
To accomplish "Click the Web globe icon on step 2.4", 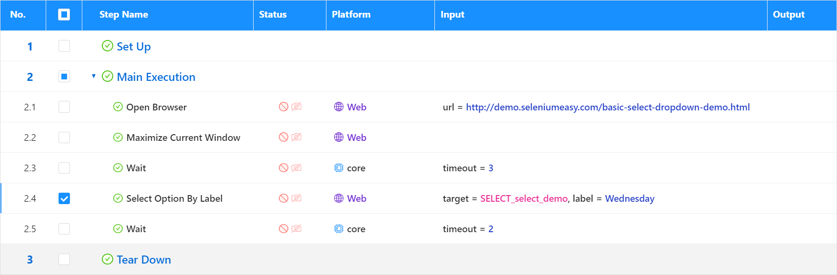I will pyautogui.click(x=339, y=198).
